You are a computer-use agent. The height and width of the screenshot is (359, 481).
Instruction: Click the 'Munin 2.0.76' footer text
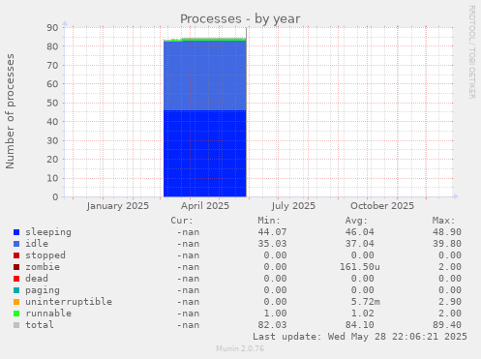240,348
